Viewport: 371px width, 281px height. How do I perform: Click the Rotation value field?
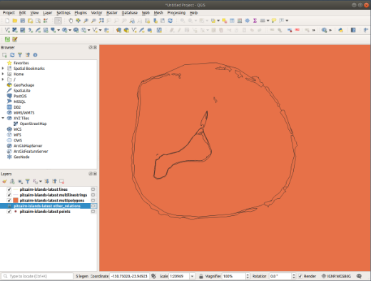tap(280, 276)
